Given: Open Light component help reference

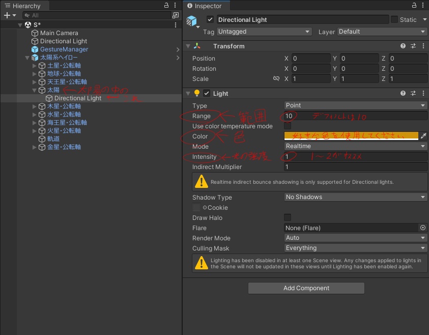Looking at the screenshot, I should pos(403,93).
